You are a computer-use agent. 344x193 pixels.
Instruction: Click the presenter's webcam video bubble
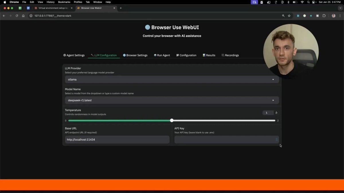pyautogui.click(x=291, y=51)
